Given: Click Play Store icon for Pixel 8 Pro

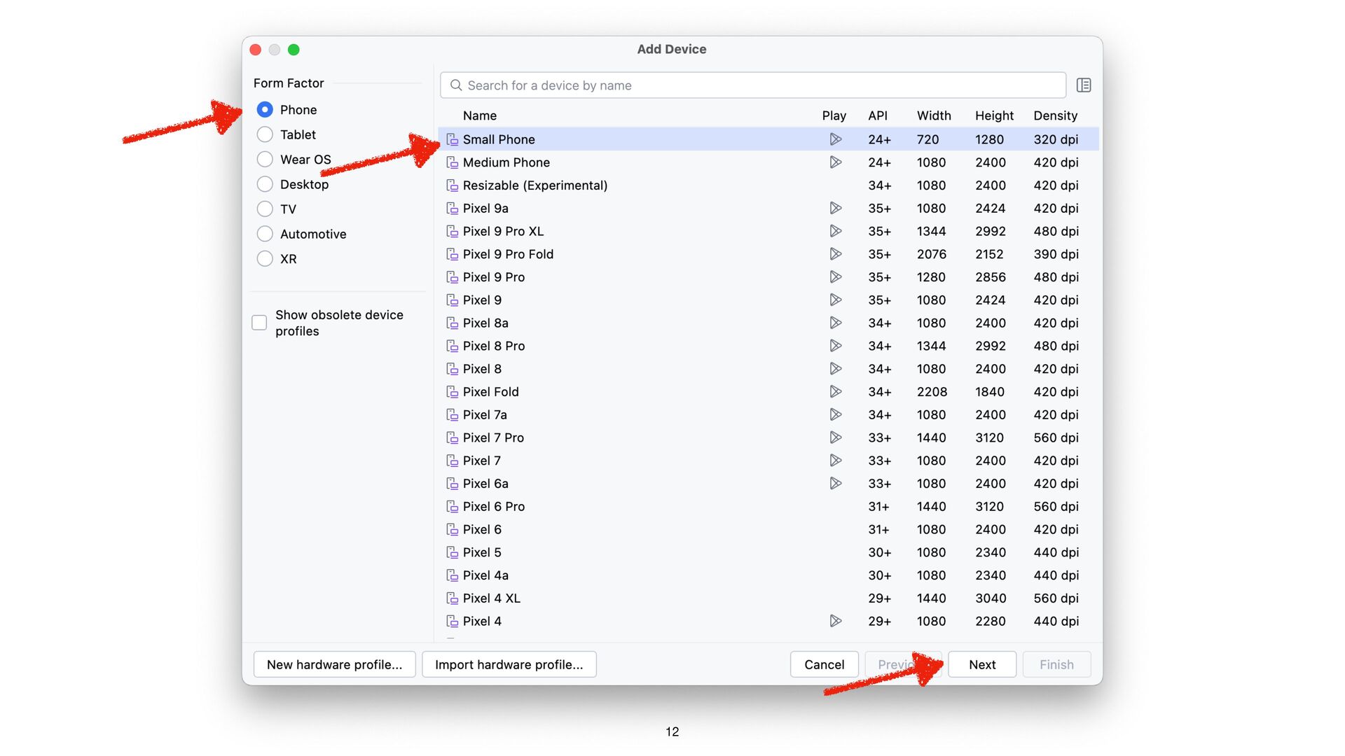Looking at the screenshot, I should tap(835, 346).
